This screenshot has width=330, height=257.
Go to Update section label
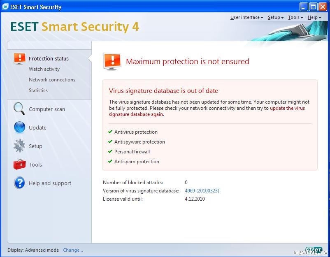pyautogui.click(x=37, y=127)
